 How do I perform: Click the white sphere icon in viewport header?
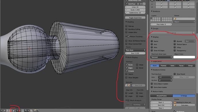[x=14, y=111]
